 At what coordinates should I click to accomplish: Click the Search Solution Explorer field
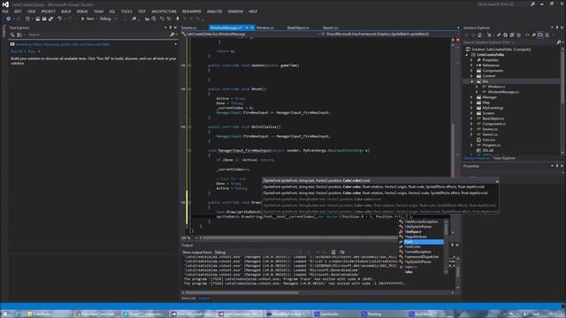coord(509,42)
